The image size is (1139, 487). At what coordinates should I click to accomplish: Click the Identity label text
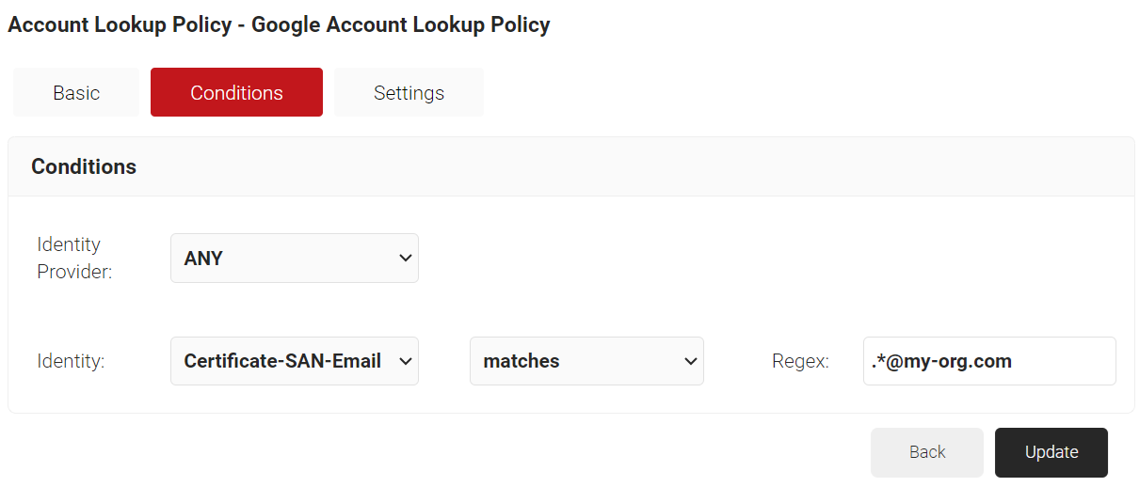(x=71, y=361)
